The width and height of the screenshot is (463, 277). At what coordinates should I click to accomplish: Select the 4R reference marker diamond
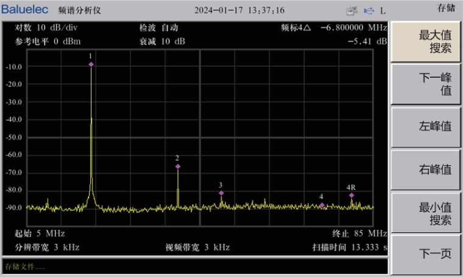[352, 195]
